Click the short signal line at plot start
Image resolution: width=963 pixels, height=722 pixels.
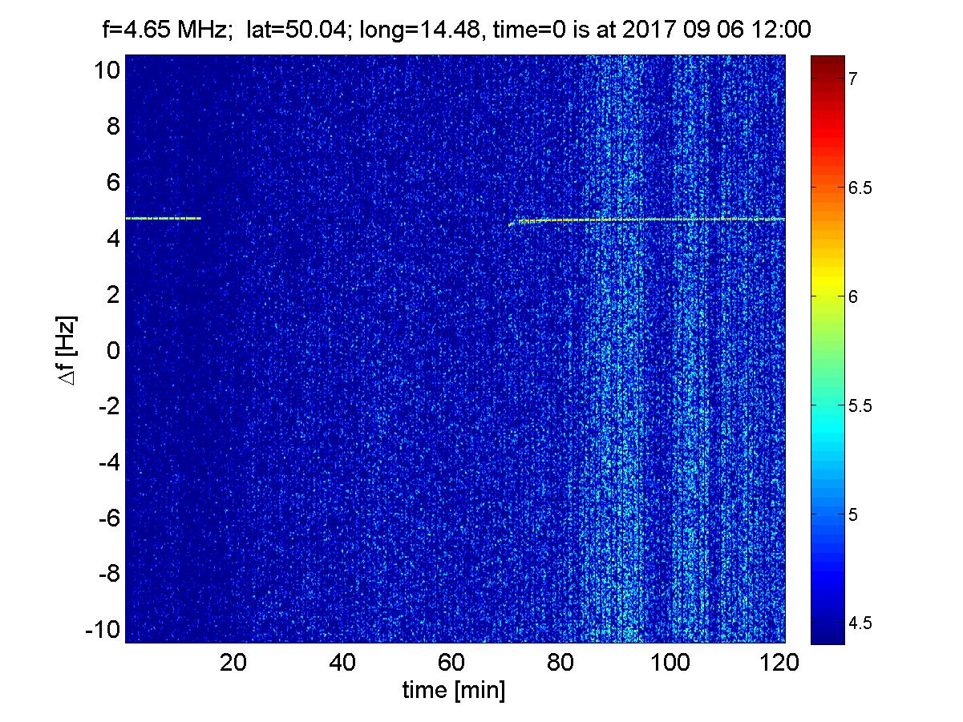163,218
